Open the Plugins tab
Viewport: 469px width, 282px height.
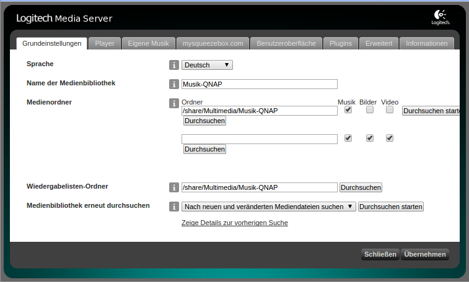(x=341, y=43)
